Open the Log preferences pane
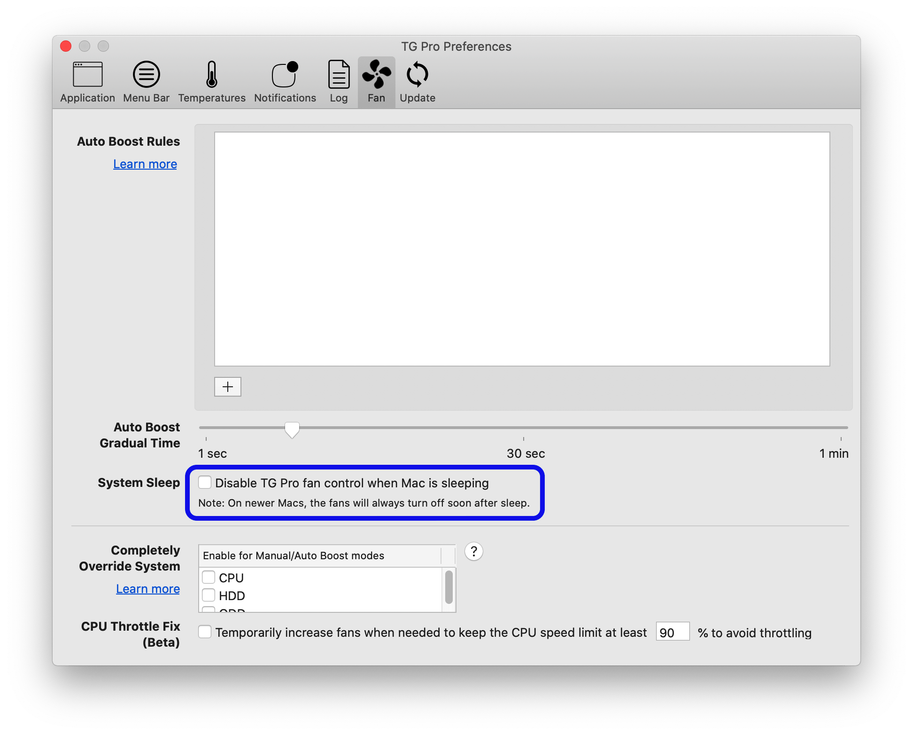913x735 pixels. pyautogui.click(x=339, y=83)
